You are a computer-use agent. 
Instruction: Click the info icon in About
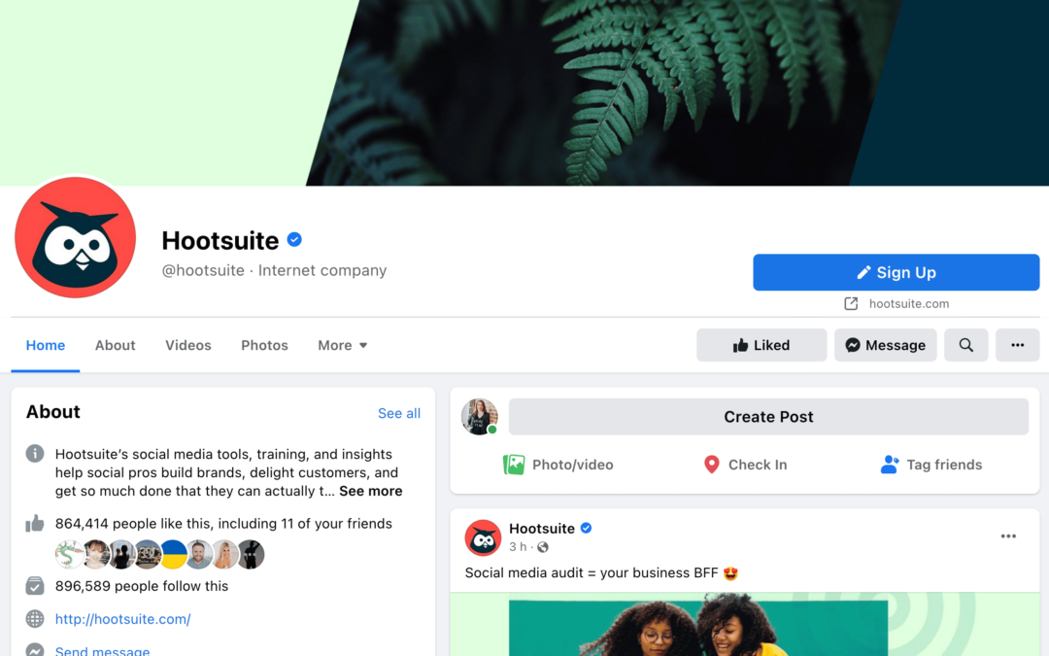[35, 454]
